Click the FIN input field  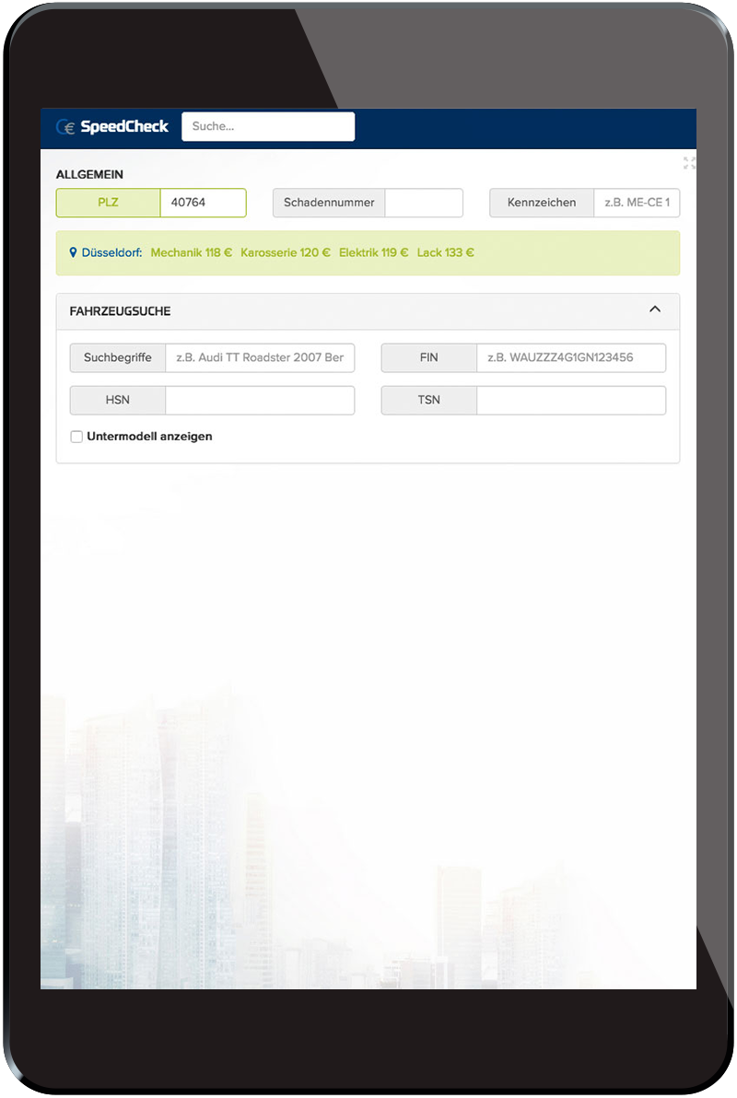(x=571, y=357)
